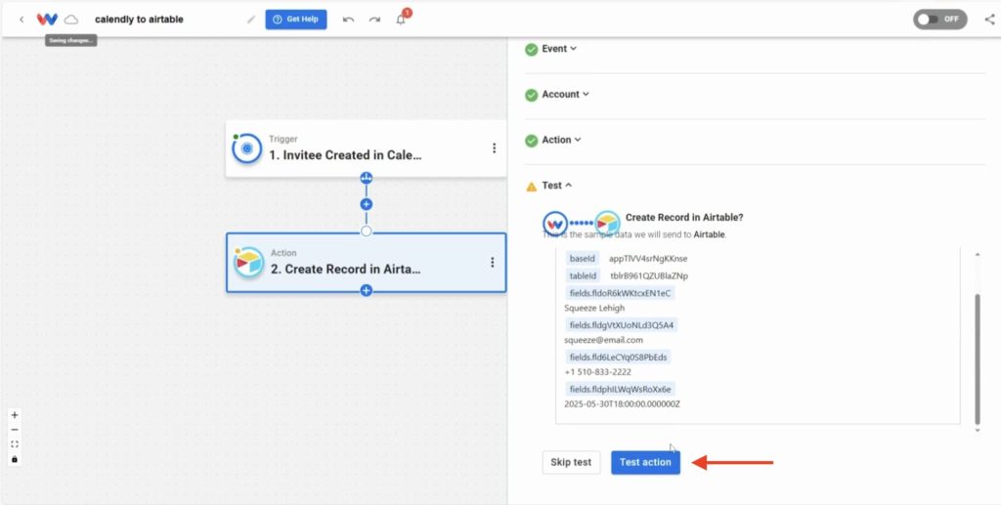The image size is (1001, 505).
Task: Zoom out on the canvas
Action: (15, 430)
